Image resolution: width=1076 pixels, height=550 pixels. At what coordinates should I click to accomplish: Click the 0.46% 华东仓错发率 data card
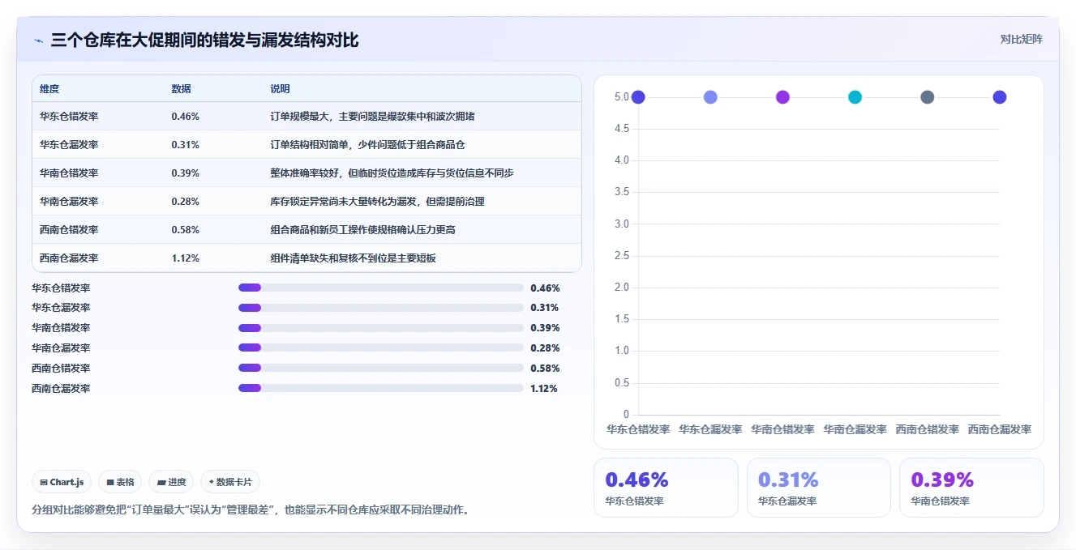click(x=666, y=488)
